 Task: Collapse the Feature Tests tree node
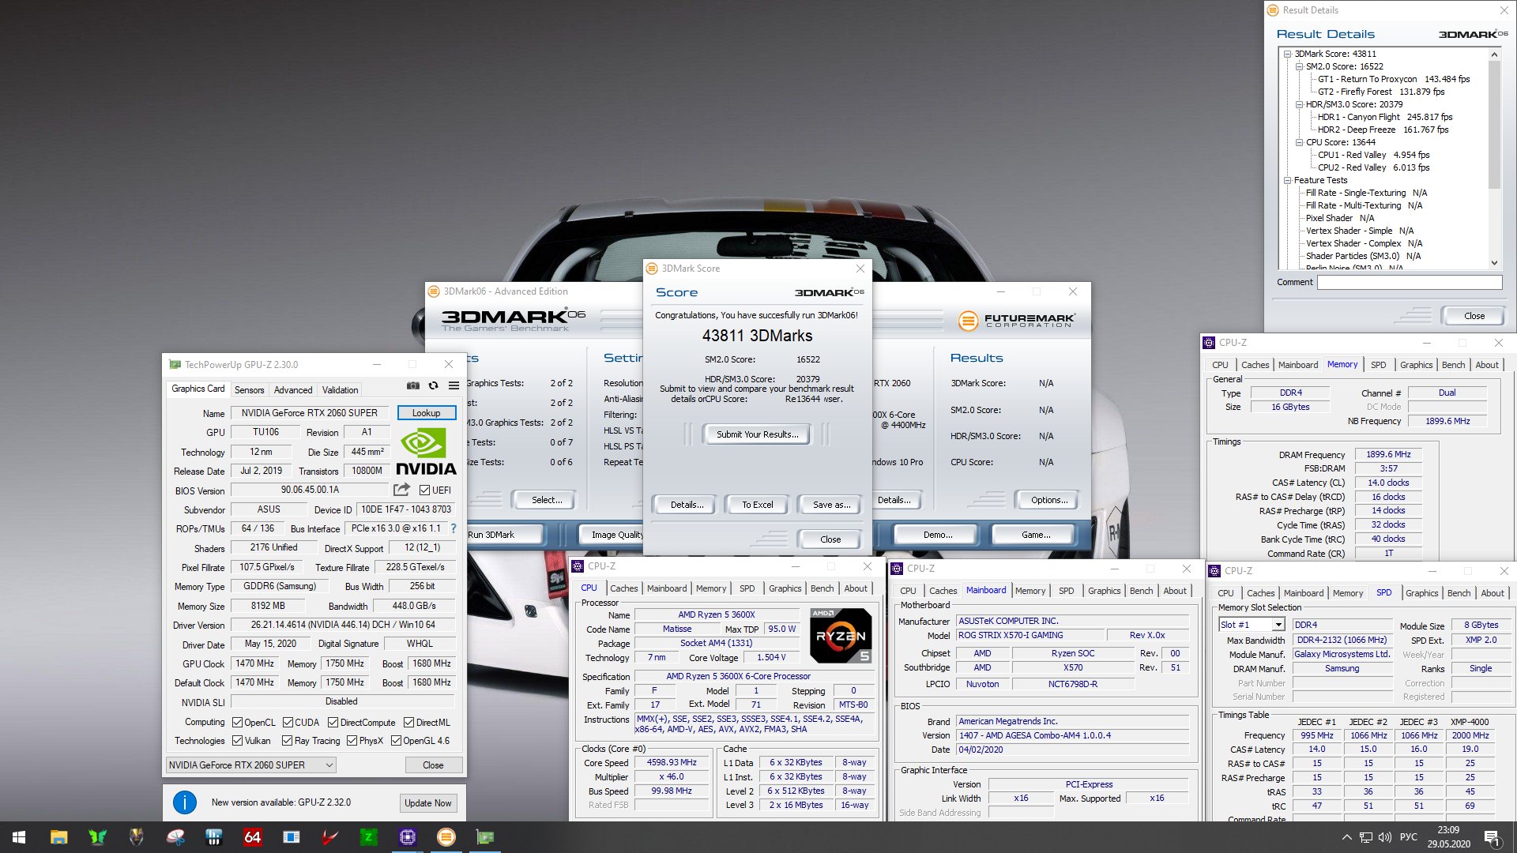tap(1287, 181)
